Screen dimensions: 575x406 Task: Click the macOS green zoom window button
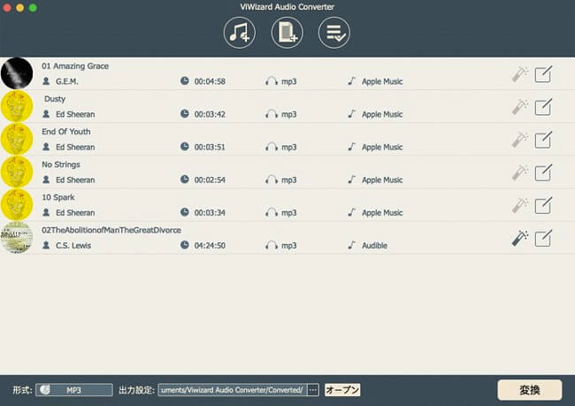[x=33, y=8]
